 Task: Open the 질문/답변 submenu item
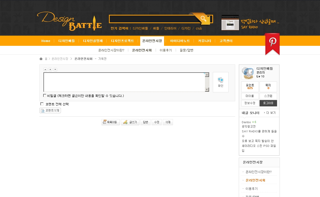pos(186,50)
